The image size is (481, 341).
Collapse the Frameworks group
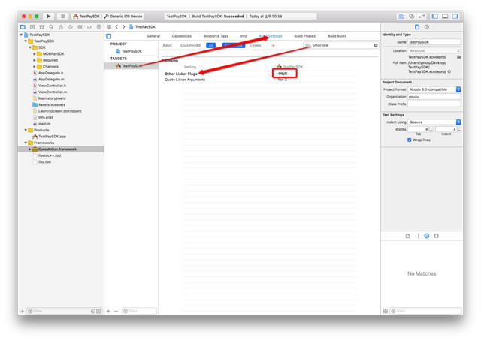26,143
